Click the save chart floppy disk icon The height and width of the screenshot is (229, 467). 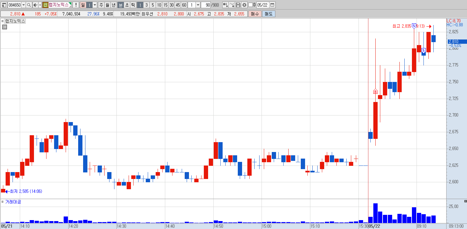(238, 5)
